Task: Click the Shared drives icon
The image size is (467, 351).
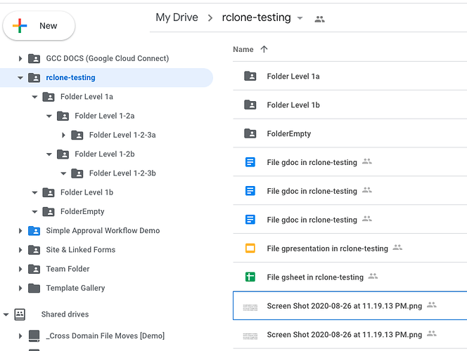Action: (20, 314)
